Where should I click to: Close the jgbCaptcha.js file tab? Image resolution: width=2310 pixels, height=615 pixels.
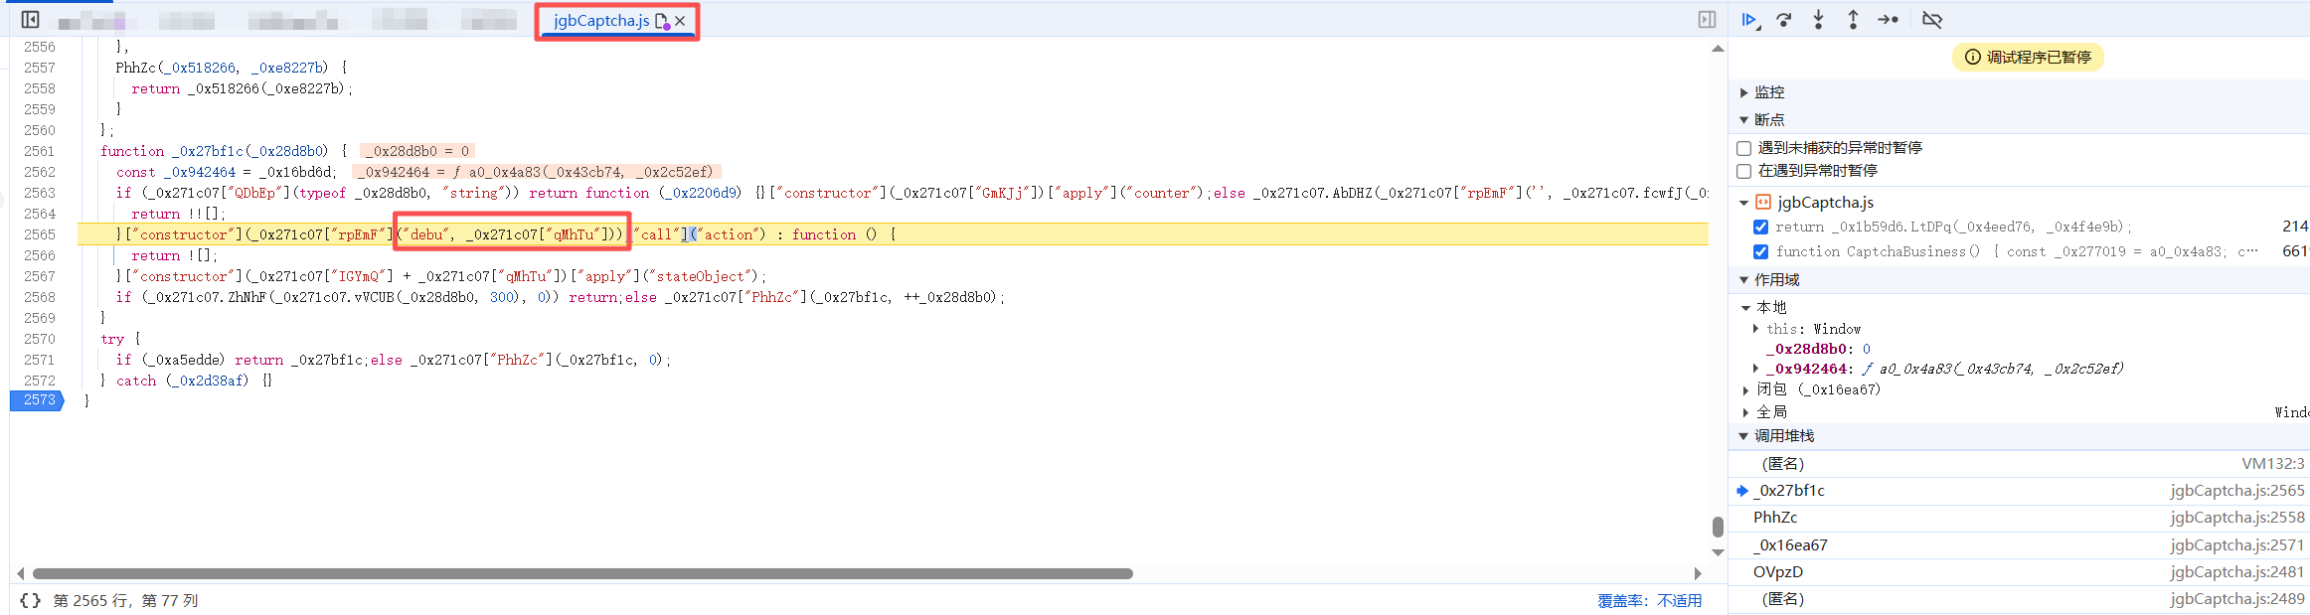(x=680, y=21)
